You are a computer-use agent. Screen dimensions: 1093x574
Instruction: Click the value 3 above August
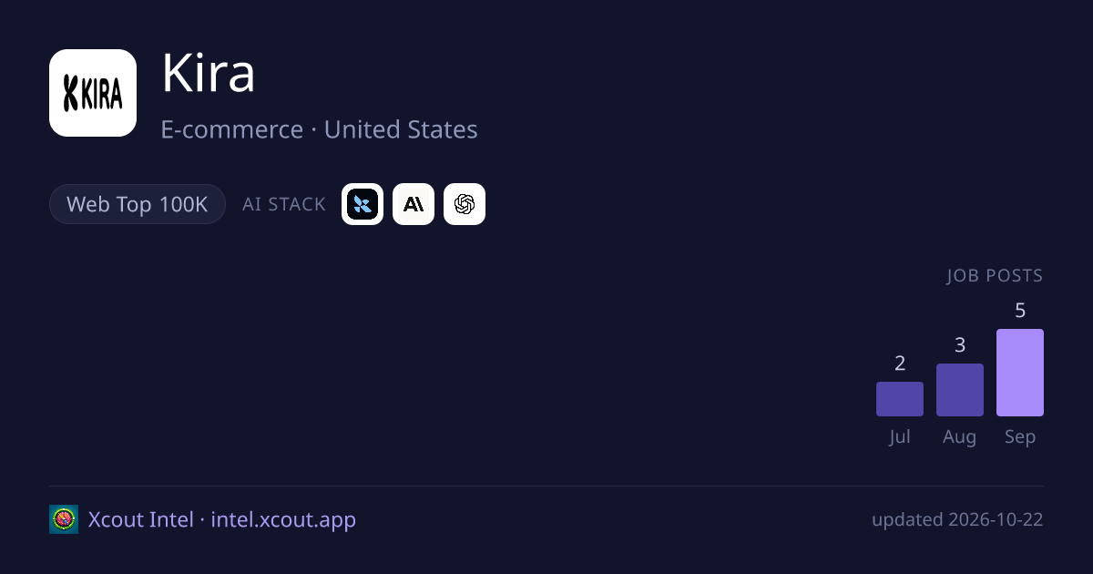click(960, 345)
